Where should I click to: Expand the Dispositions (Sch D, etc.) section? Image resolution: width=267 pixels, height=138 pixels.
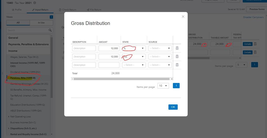click(x=9, y=128)
